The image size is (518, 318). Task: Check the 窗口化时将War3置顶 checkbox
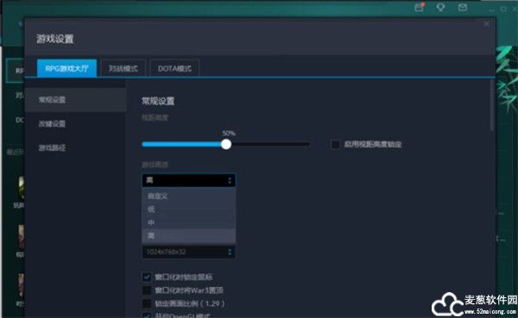coord(147,290)
